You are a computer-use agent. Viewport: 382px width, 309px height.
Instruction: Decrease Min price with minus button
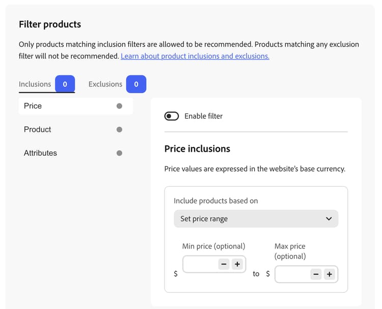[x=224, y=264]
